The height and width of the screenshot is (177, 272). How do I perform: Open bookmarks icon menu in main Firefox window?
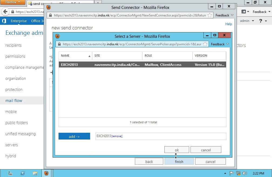(x=245, y=12)
